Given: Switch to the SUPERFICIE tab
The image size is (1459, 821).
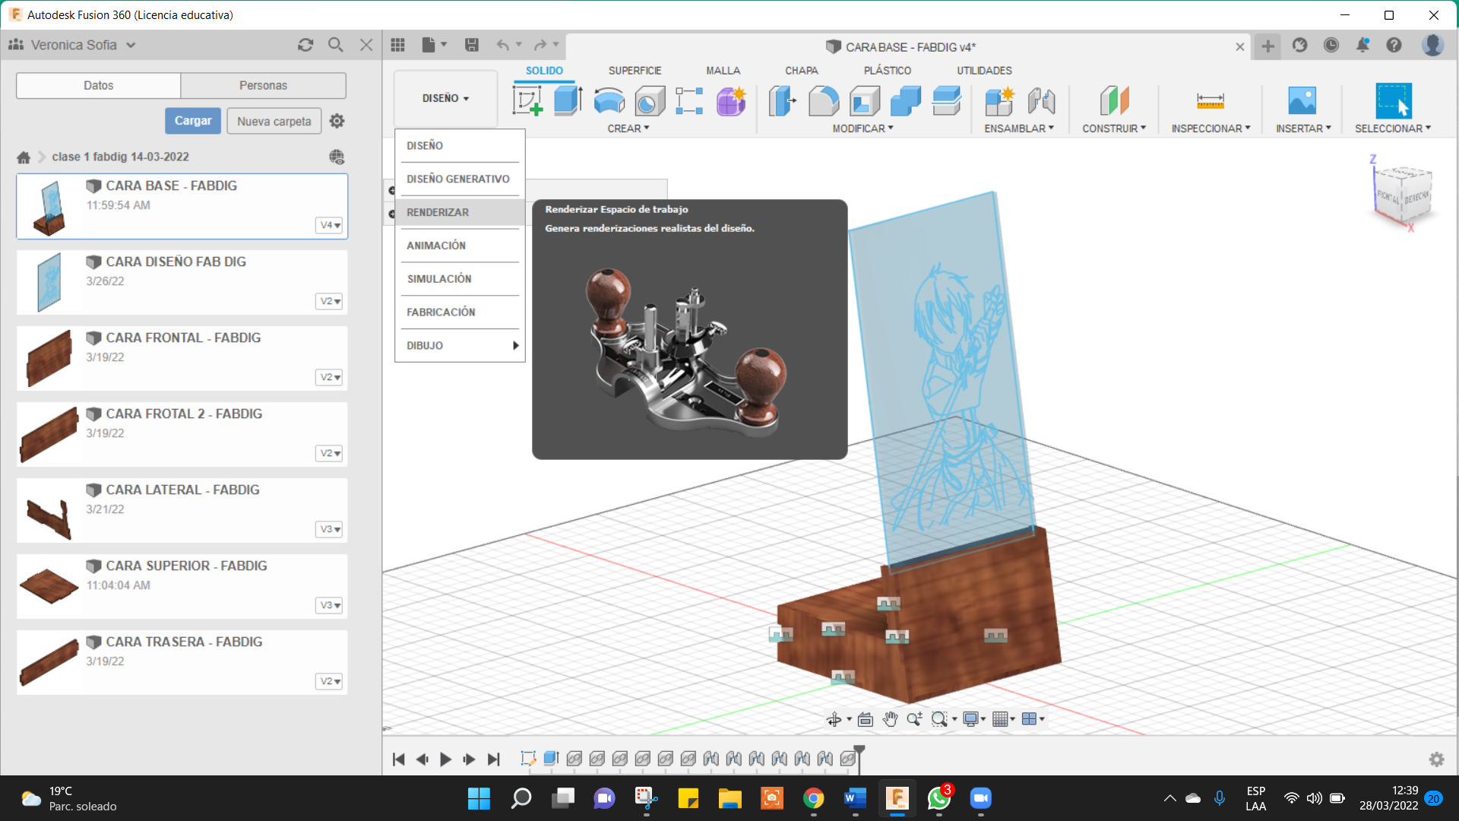Looking at the screenshot, I should coord(635,71).
